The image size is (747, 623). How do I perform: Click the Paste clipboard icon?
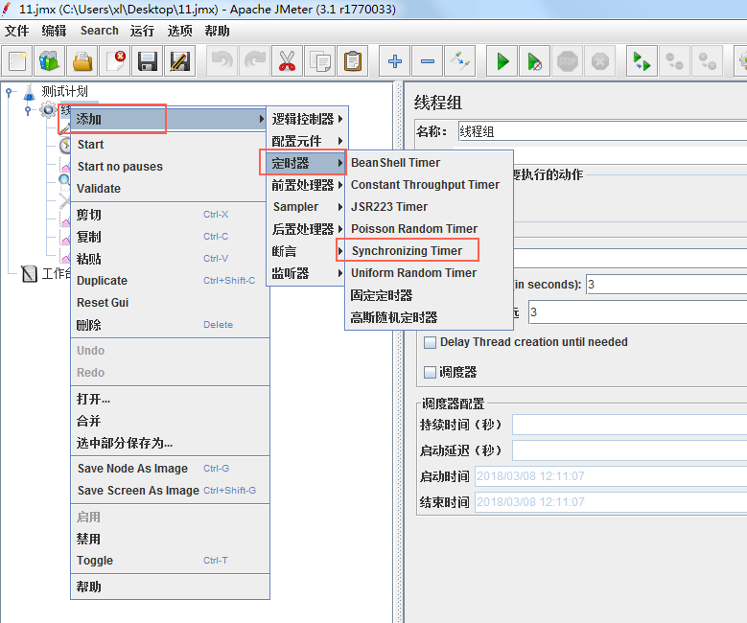[x=353, y=61]
